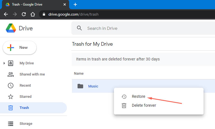Open the Storage section
The height and width of the screenshot is (129, 215).
point(26,123)
